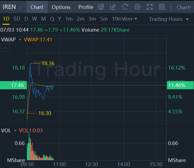Open the Trading Hours dropdown
Viewport: 194px width, 168px height.
[x=169, y=19]
